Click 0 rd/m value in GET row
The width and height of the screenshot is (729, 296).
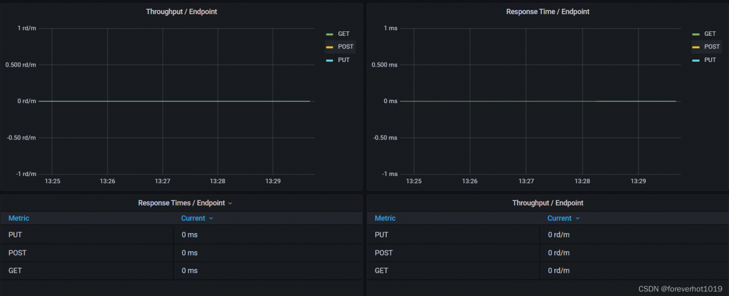tap(559, 271)
